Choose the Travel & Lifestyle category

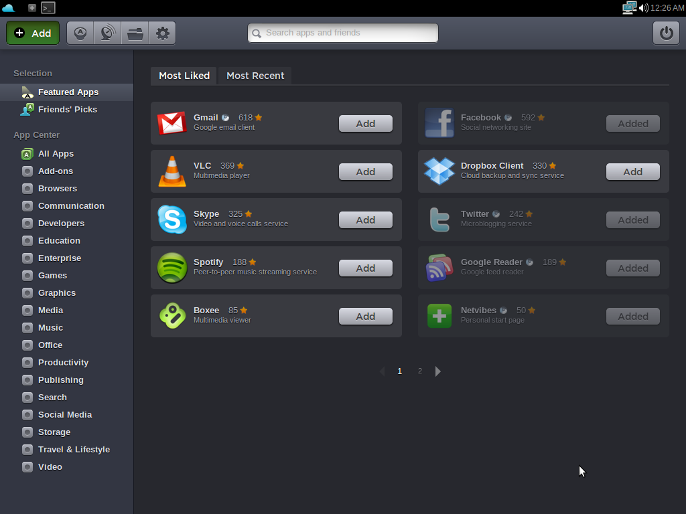[x=66, y=450]
